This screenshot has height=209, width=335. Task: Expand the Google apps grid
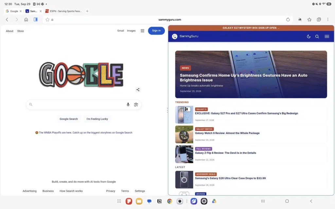click(x=142, y=31)
